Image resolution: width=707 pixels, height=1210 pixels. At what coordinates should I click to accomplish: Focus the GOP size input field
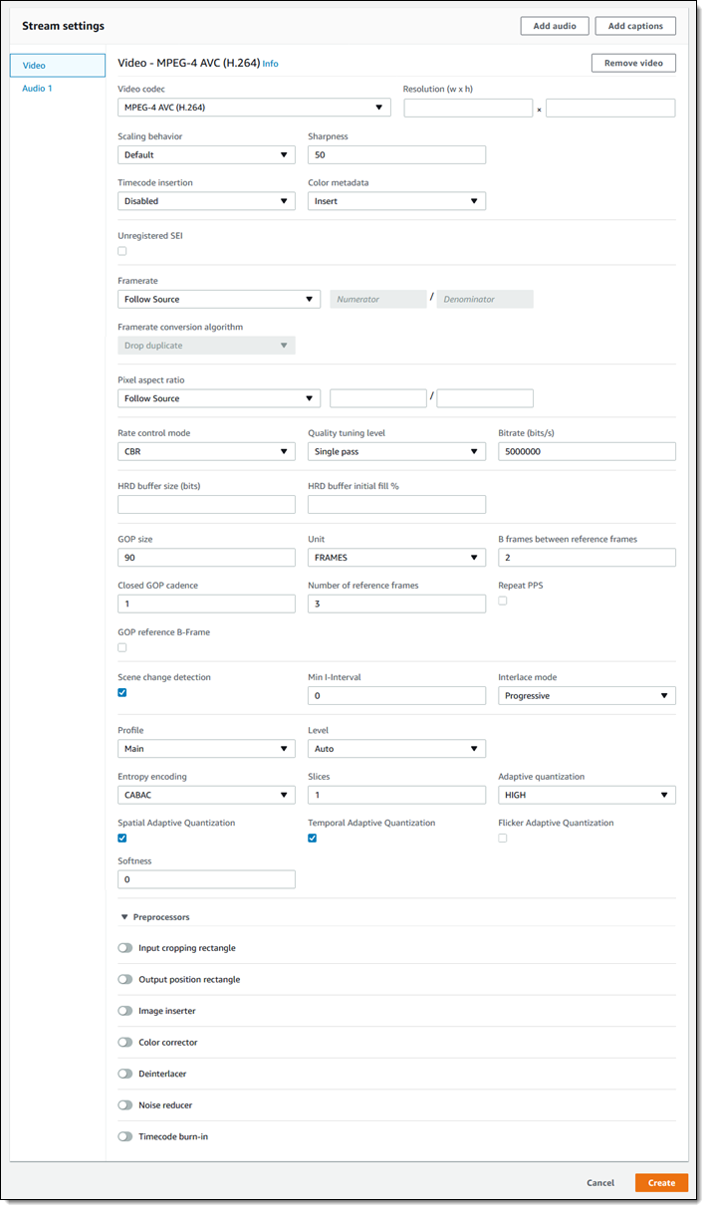click(x=206, y=557)
